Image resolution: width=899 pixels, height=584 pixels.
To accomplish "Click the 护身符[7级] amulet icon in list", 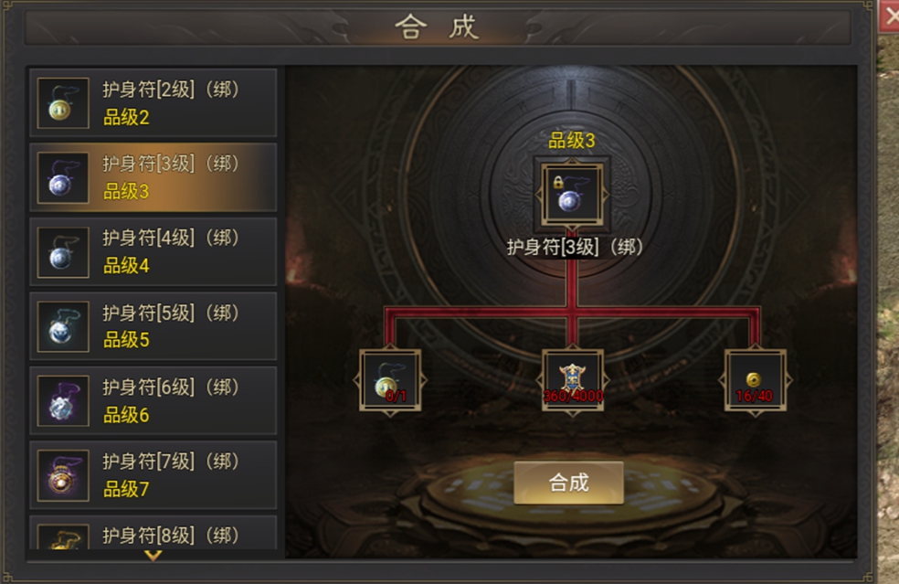I will [x=63, y=475].
